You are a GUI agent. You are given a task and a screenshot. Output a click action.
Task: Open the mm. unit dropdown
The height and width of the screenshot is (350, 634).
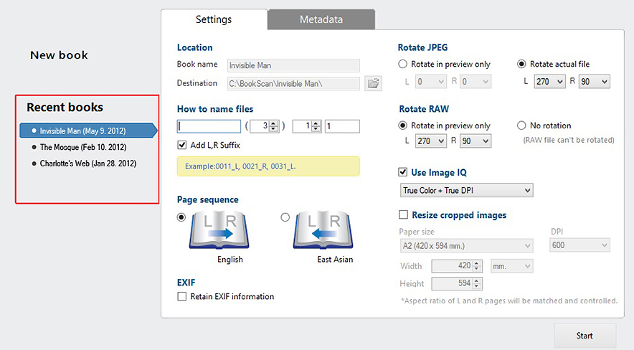512,266
